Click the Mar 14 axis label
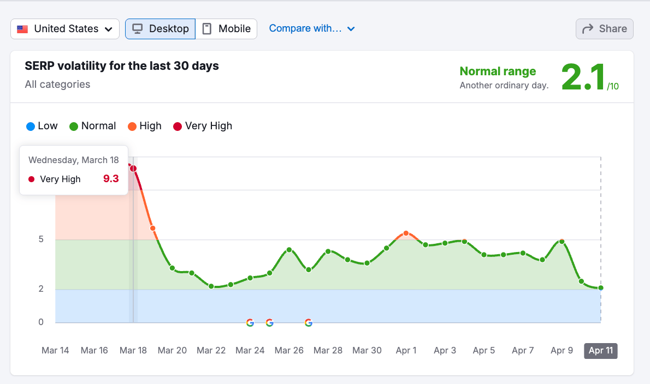The width and height of the screenshot is (650, 384). tap(55, 351)
